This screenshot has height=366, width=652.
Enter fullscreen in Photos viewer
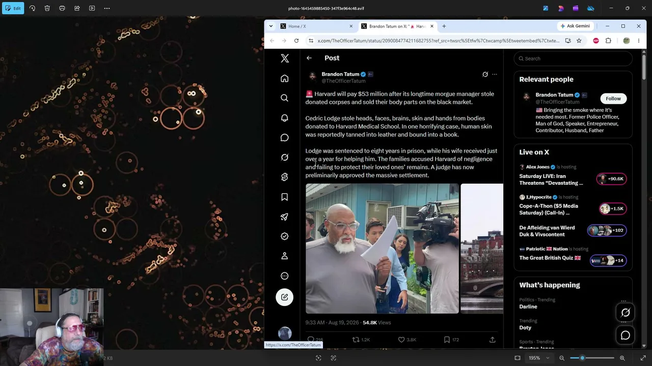(x=643, y=358)
